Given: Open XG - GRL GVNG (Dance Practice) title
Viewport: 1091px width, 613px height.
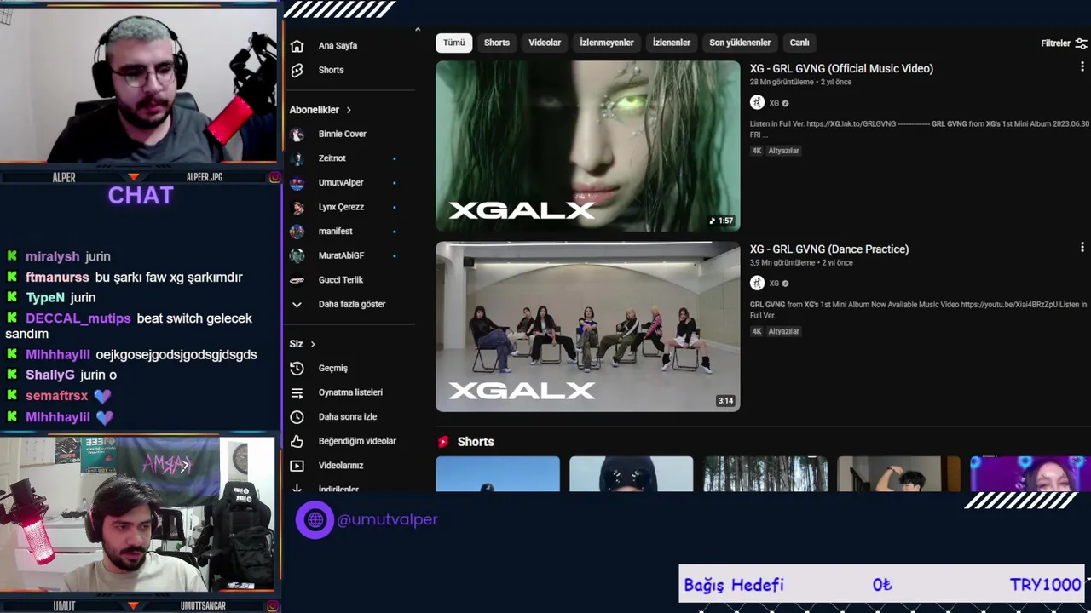Looking at the screenshot, I should click(x=829, y=249).
